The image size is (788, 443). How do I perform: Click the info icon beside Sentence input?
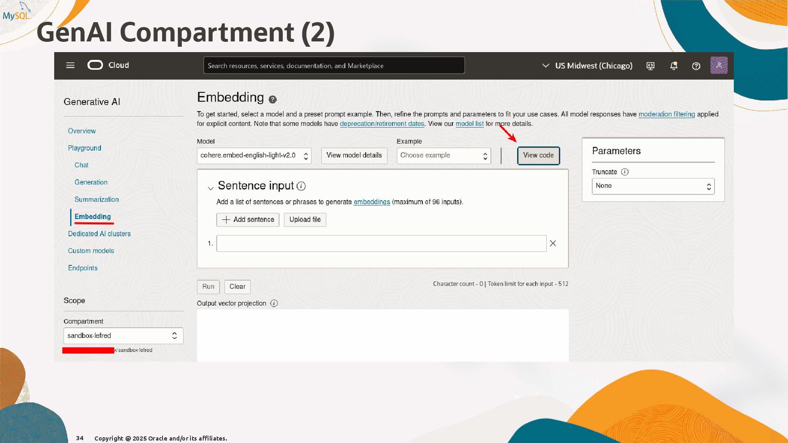[301, 186]
